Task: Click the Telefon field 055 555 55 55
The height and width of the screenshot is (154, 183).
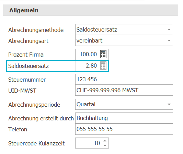Action: coord(124,129)
